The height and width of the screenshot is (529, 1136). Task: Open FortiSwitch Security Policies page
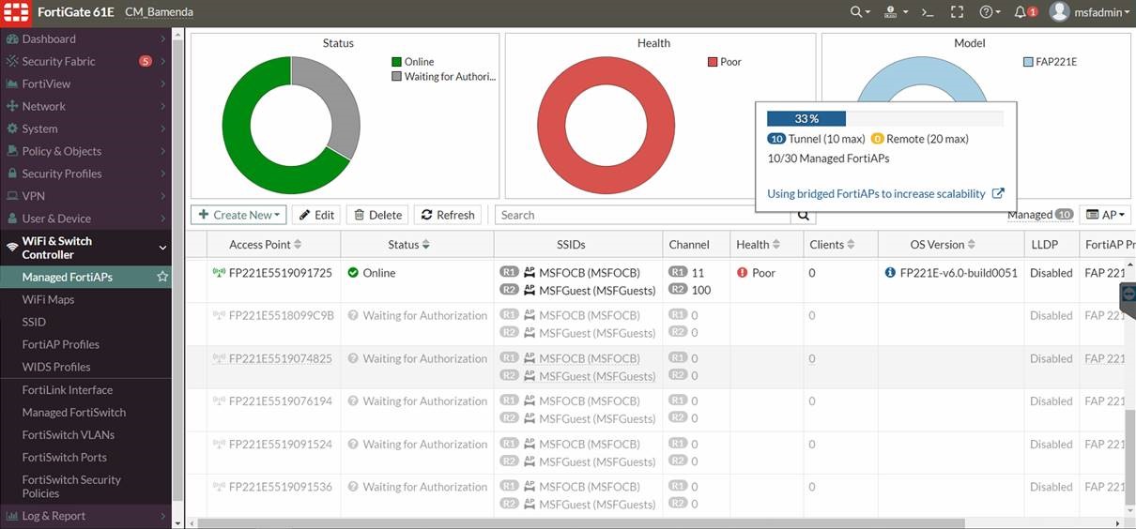pyautogui.click(x=71, y=487)
